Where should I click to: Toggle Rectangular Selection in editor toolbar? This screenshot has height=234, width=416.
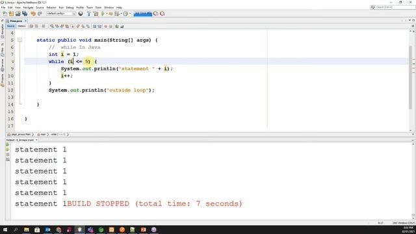71,26
